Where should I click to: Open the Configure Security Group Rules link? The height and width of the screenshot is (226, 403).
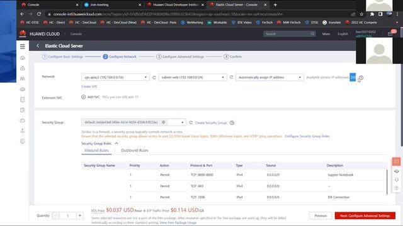point(307,136)
